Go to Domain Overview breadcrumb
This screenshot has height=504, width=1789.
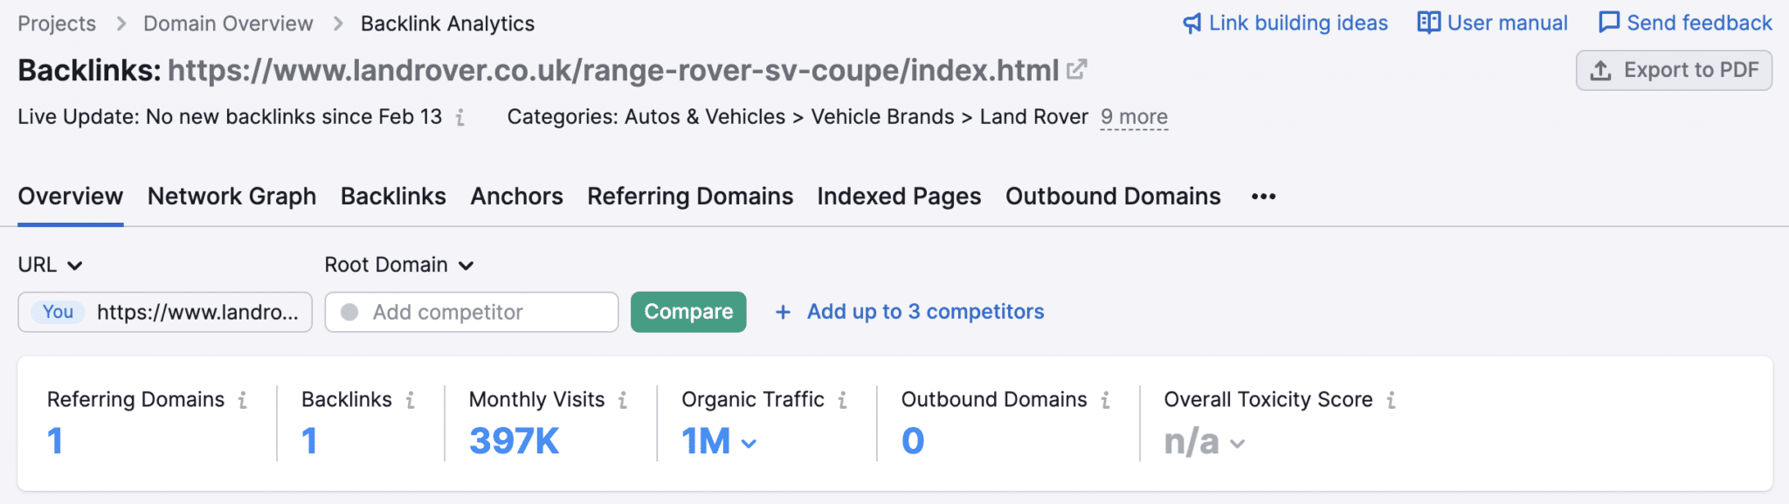click(228, 24)
